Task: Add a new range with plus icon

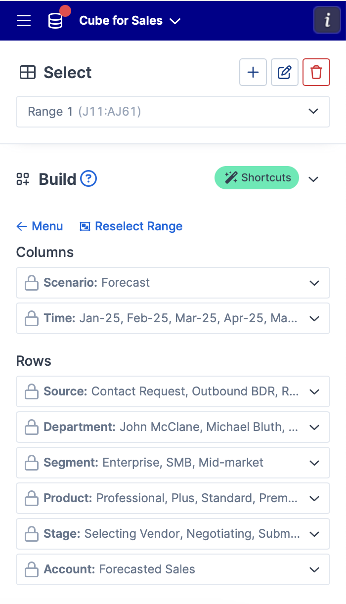Action: (x=253, y=72)
